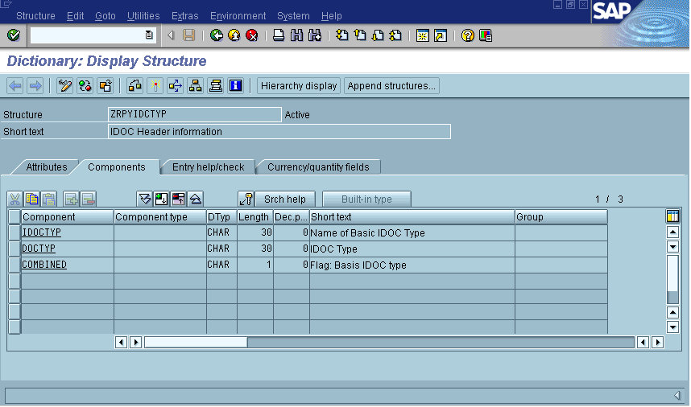
Task: Click the Active/Inactive switch icon
Action: tap(85, 86)
